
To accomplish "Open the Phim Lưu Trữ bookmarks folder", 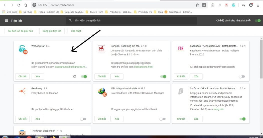I will [x=143, y=12].
